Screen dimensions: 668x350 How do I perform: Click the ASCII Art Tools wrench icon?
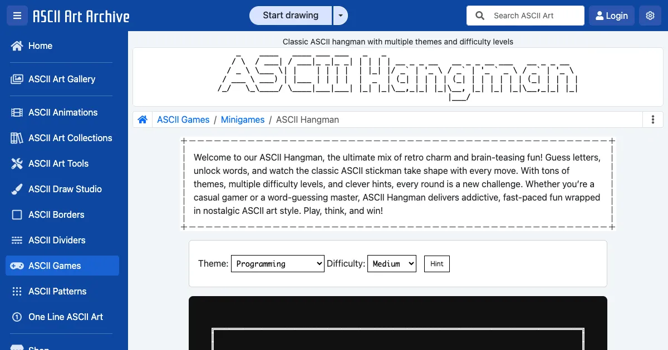[17, 163]
